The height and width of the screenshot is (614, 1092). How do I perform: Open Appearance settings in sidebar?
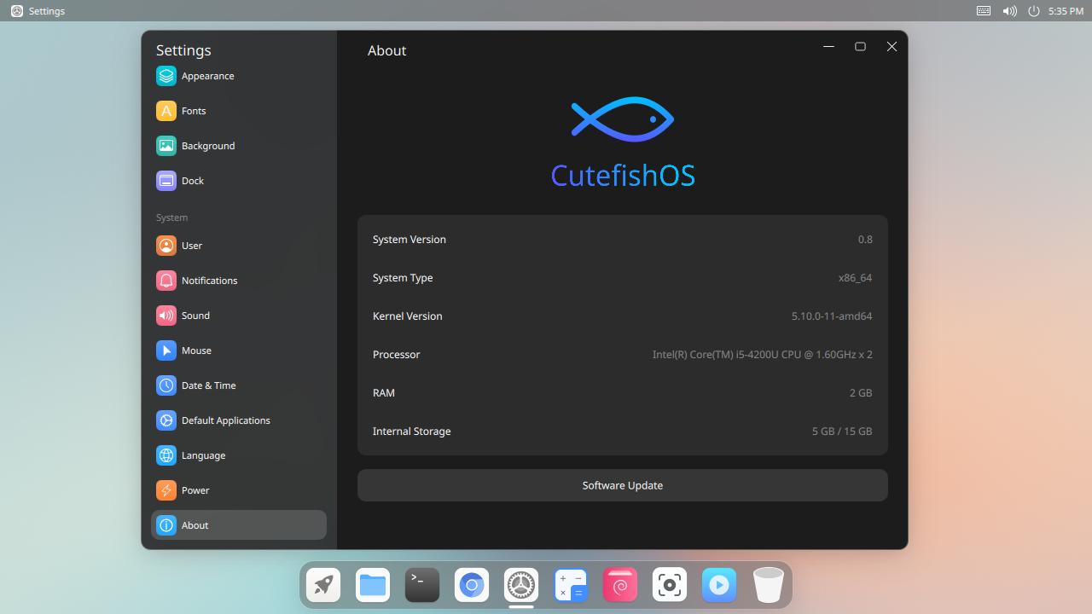tap(239, 76)
